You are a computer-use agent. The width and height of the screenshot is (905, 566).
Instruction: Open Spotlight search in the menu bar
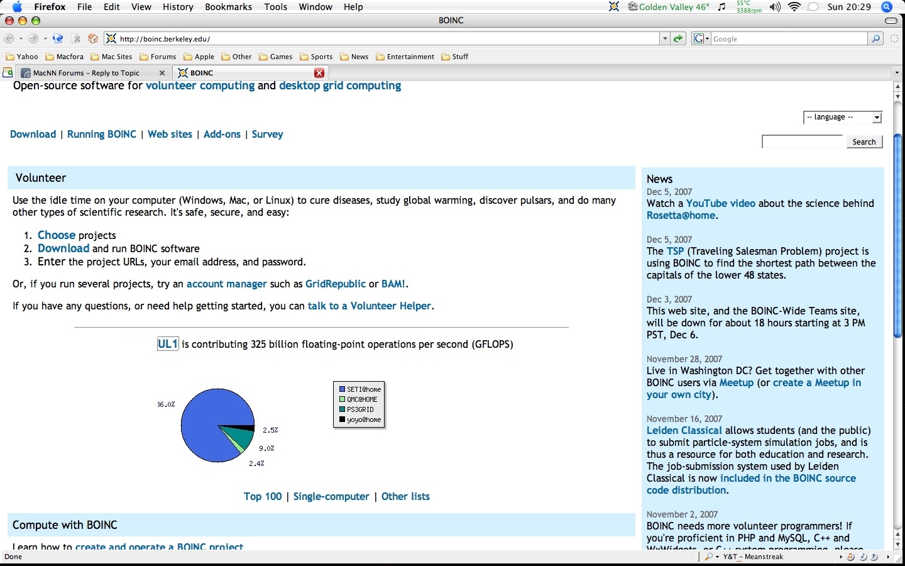[887, 7]
